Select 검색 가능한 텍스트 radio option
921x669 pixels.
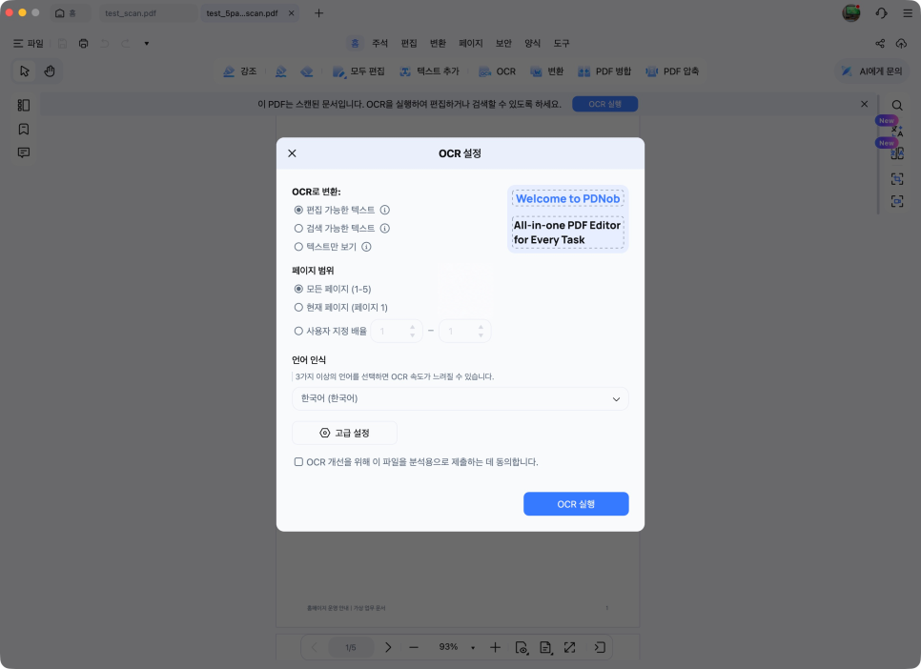(x=298, y=228)
